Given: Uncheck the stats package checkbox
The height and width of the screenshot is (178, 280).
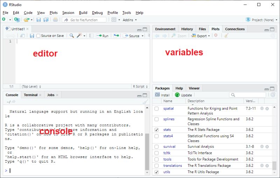Looking at the screenshot, I should click(x=156, y=130).
